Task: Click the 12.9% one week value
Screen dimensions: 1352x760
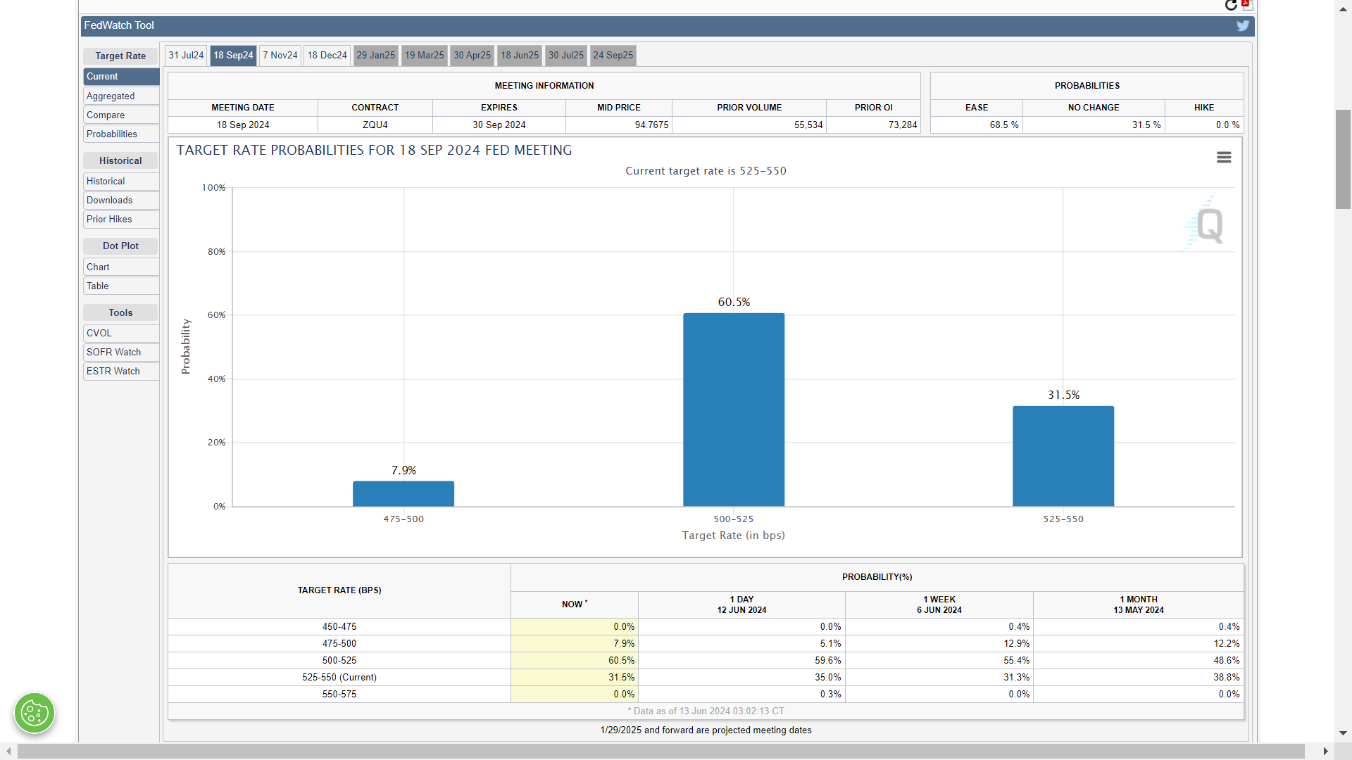Action: (x=1016, y=643)
